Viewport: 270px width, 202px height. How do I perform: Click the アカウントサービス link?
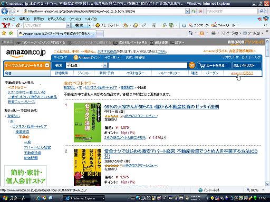(x=235, y=57)
